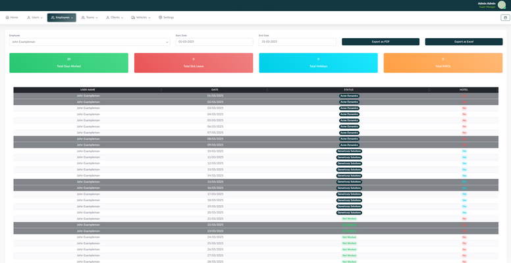Click the STATUS column header label

[349, 90]
